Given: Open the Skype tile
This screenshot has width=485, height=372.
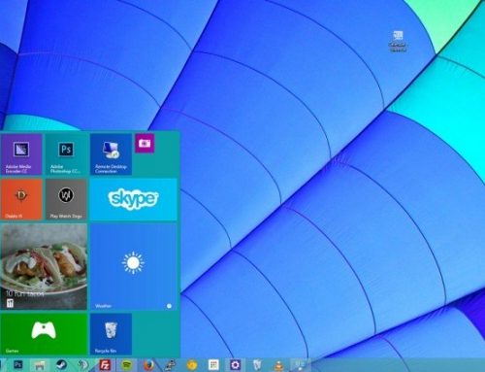Looking at the screenshot, I should (134, 199).
